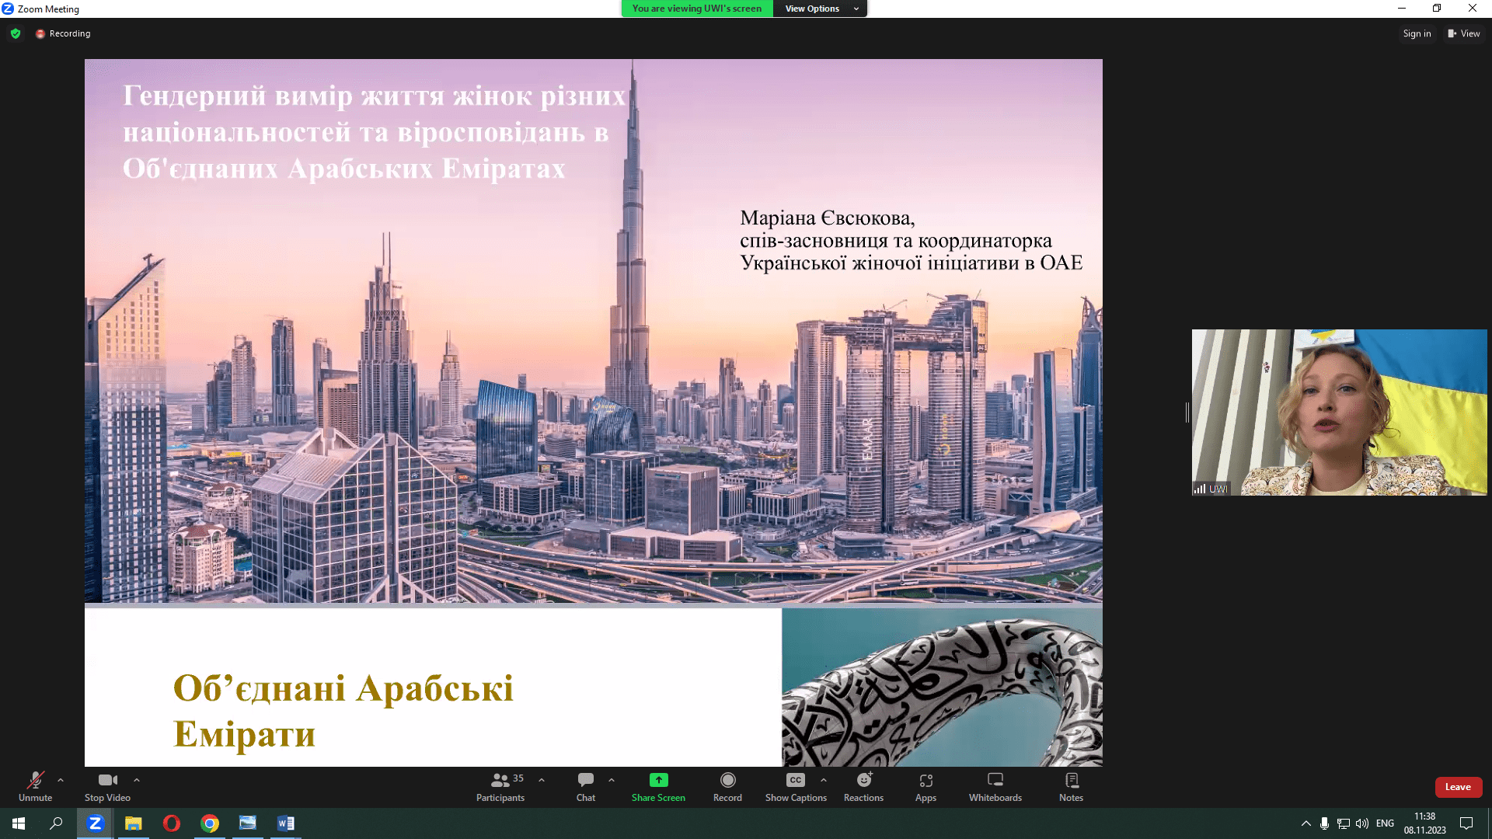Open Whiteboards
This screenshot has height=839, width=1492.
(x=995, y=781)
